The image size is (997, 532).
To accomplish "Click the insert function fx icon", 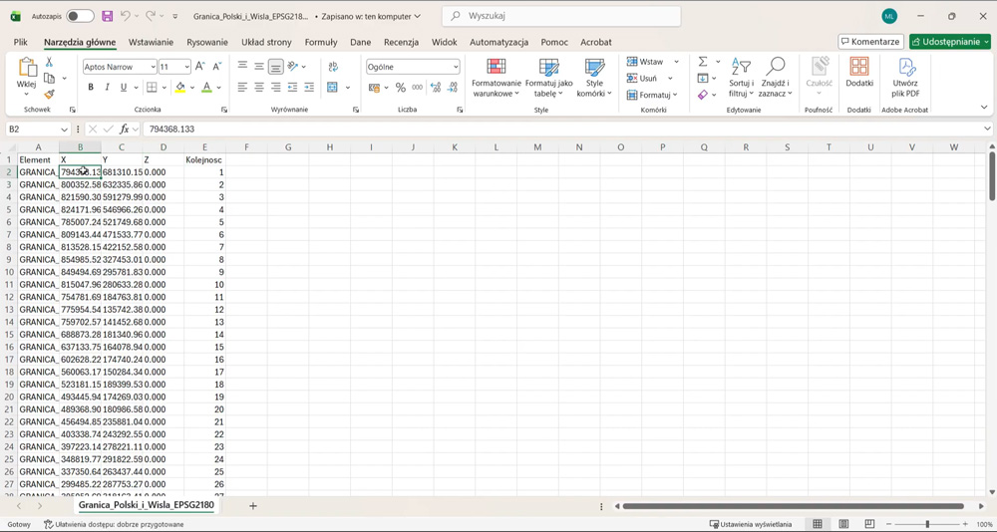I will tap(126, 130).
